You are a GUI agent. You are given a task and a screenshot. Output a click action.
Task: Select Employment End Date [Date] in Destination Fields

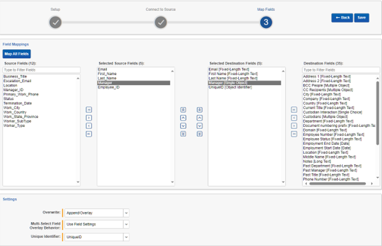326,144
